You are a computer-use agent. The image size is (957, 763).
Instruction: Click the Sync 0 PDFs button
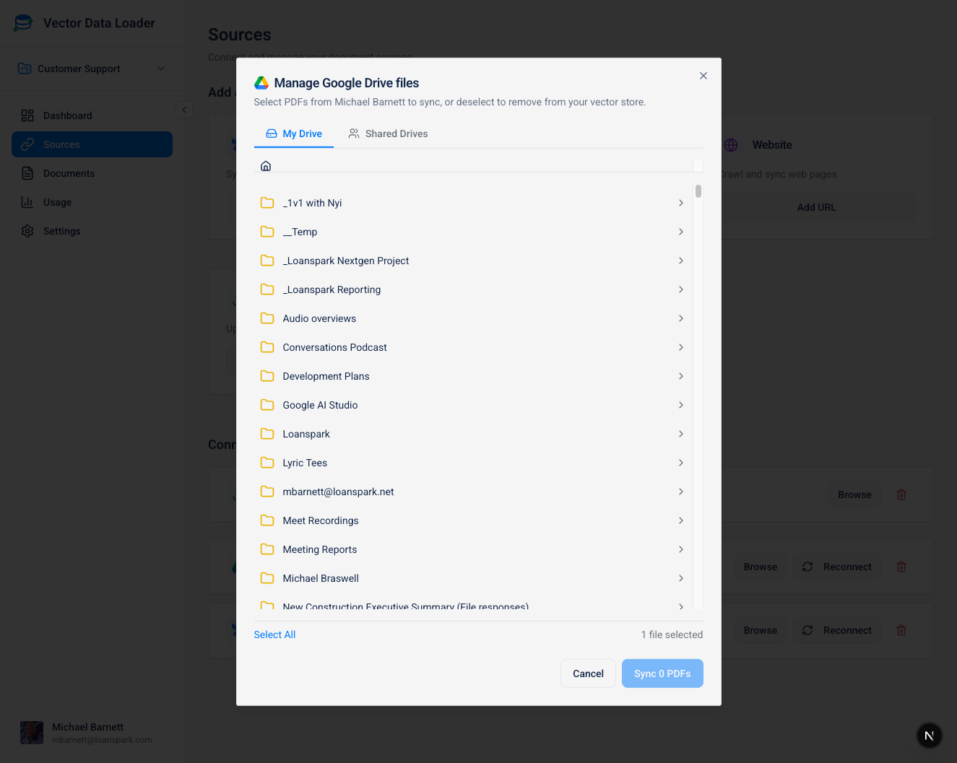click(662, 673)
